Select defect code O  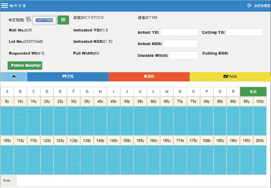coord(194,91)
